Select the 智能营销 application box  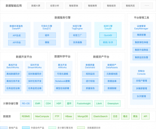point(74,6)
